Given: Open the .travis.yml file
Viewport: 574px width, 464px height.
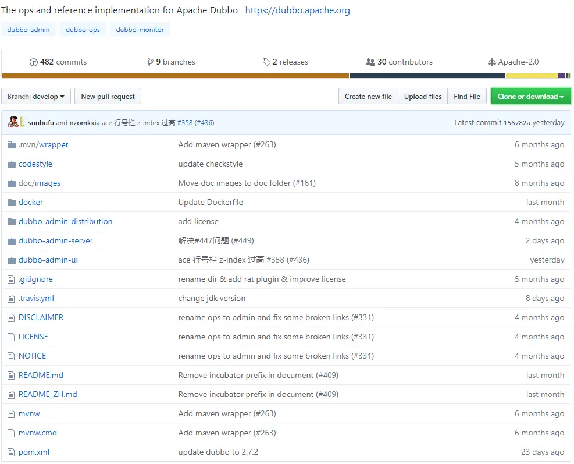Looking at the screenshot, I should coord(36,298).
